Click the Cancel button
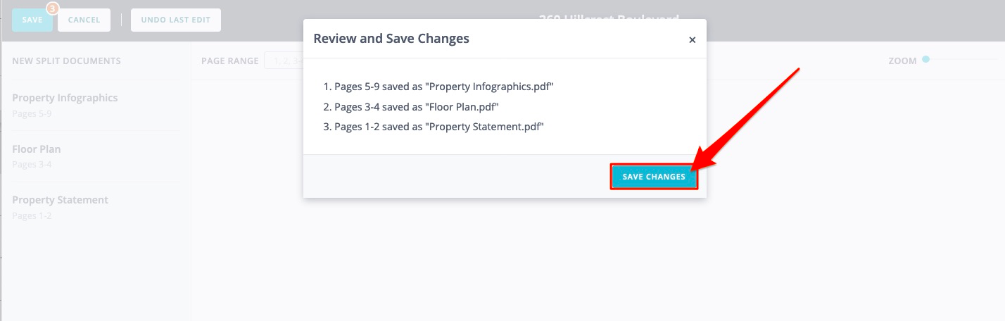Screen dimensions: 1005x321 pyautogui.click(x=84, y=20)
